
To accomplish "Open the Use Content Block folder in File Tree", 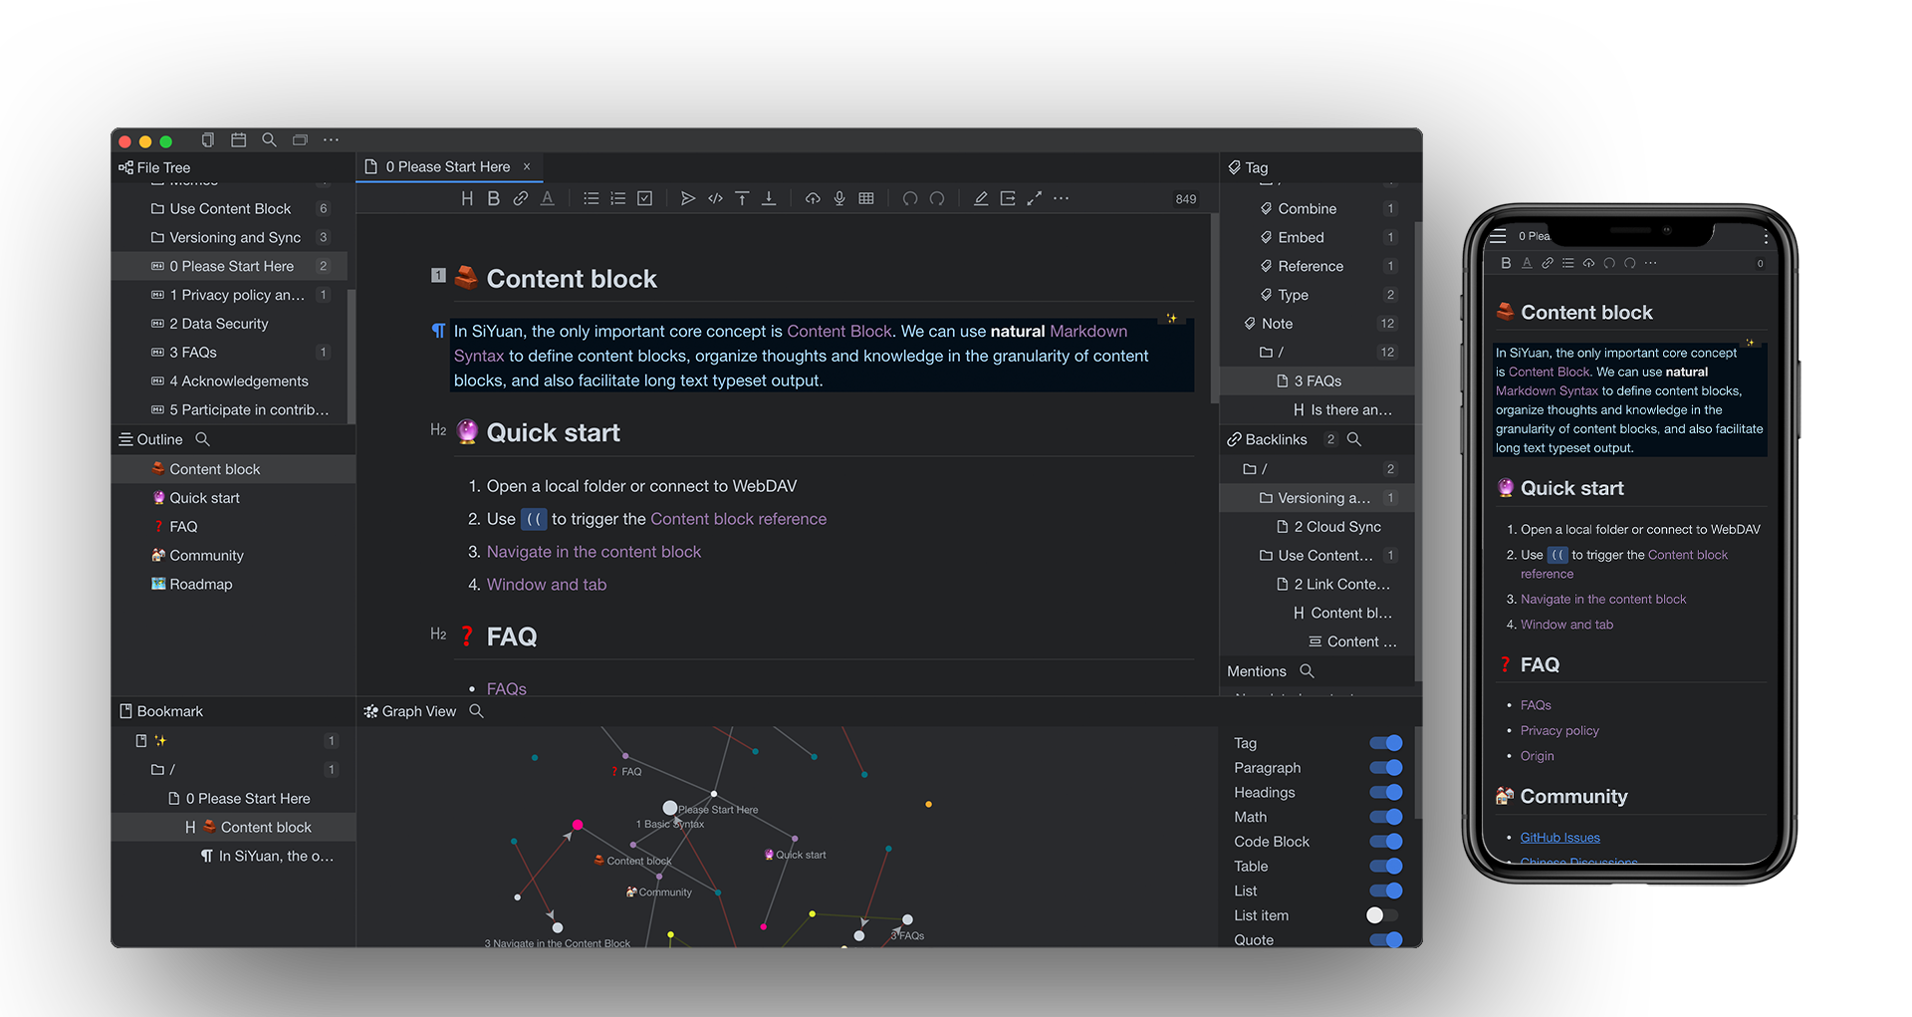I will 230,208.
